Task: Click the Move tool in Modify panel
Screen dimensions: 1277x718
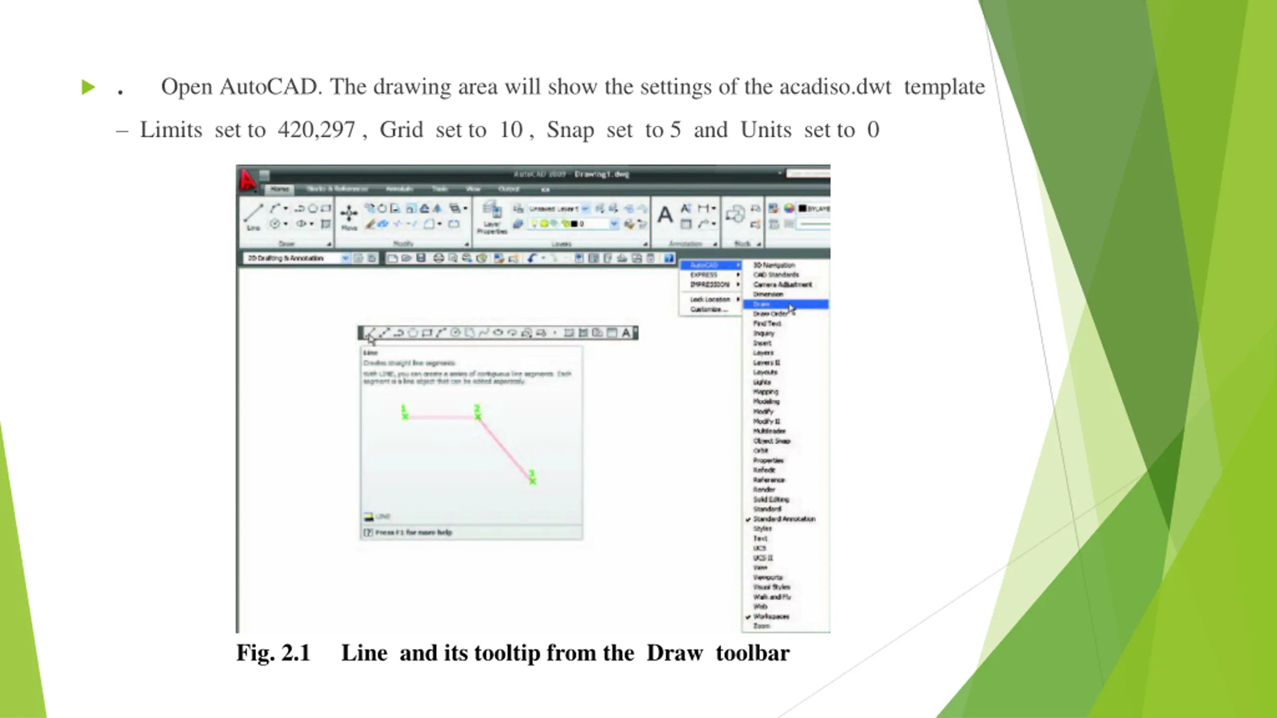Action: tap(349, 218)
